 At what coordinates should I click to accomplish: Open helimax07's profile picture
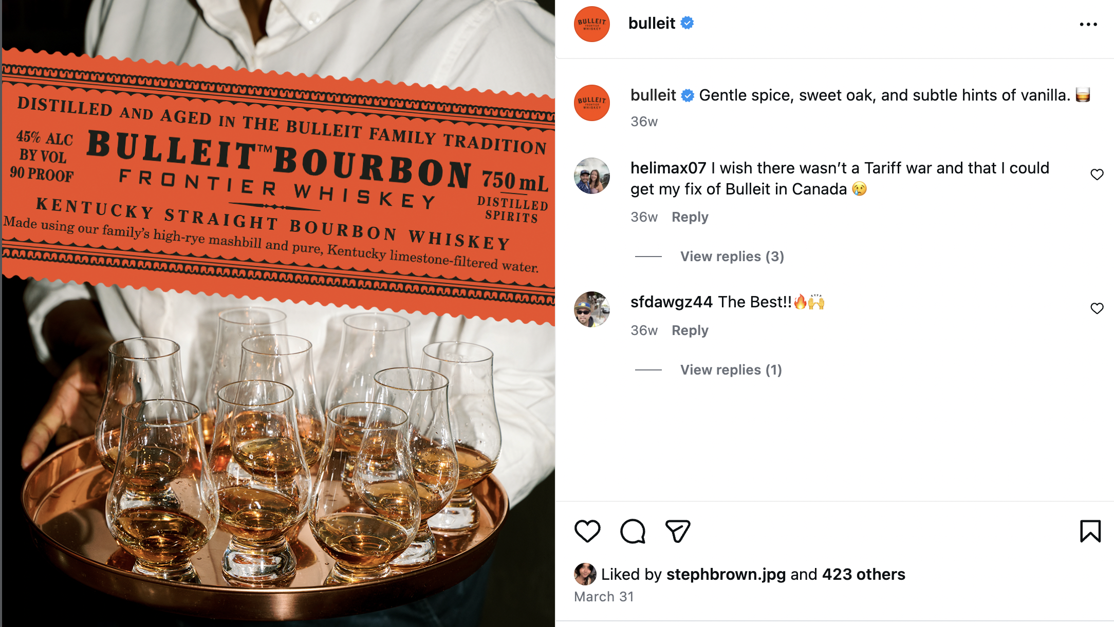(x=592, y=175)
